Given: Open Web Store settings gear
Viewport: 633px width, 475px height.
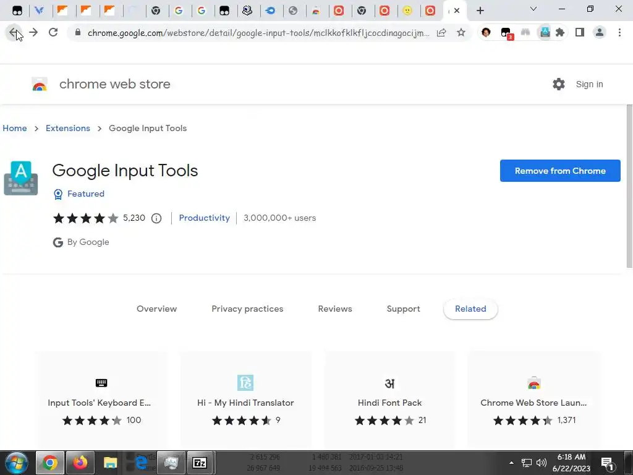Looking at the screenshot, I should 559,84.
